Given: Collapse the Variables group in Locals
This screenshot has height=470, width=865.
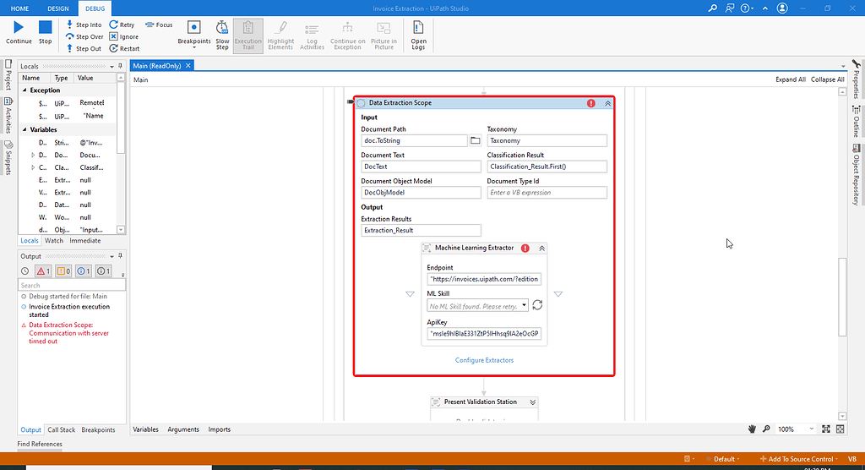Looking at the screenshot, I should [x=24, y=130].
